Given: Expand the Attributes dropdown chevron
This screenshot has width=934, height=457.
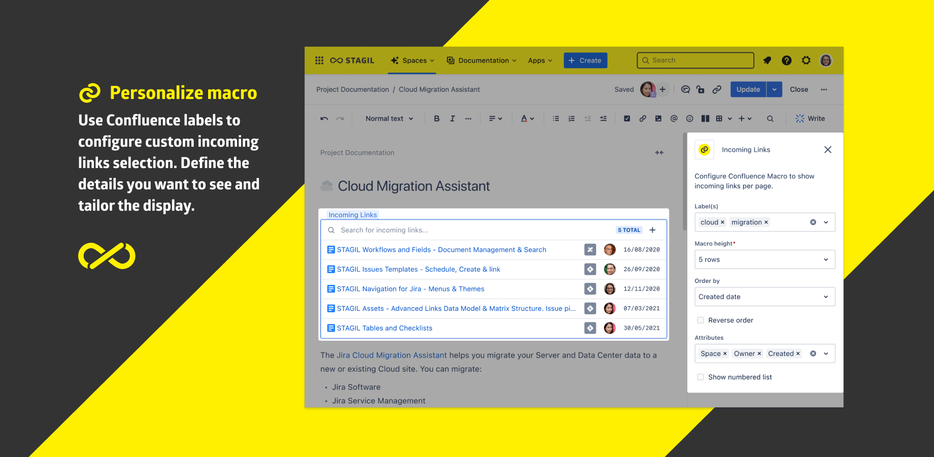Looking at the screenshot, I should point(826,354).
